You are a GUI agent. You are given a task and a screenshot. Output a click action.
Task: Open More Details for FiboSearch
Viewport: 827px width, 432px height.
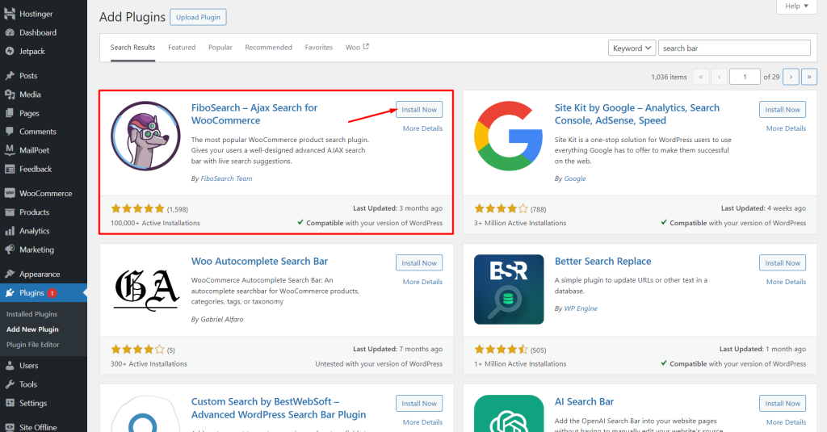(422, 128)
